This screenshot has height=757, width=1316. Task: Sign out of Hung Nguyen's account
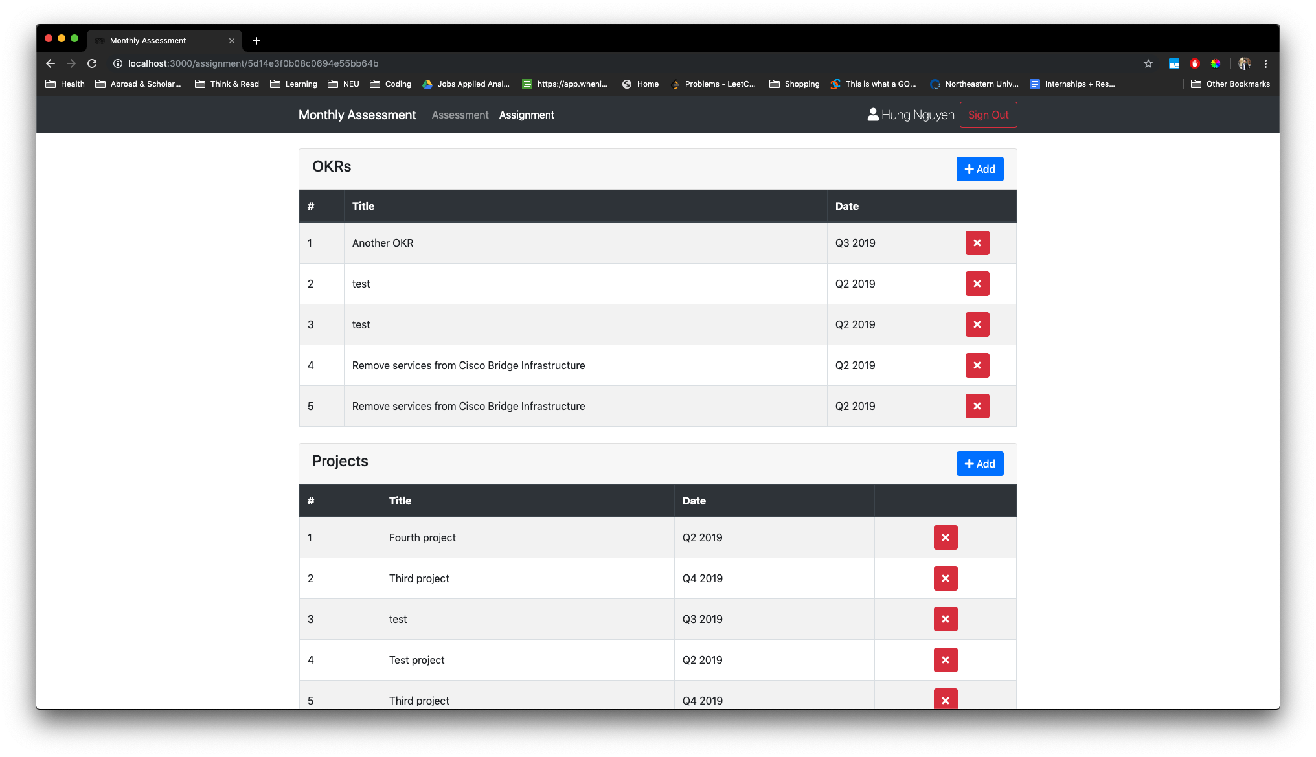988,115
